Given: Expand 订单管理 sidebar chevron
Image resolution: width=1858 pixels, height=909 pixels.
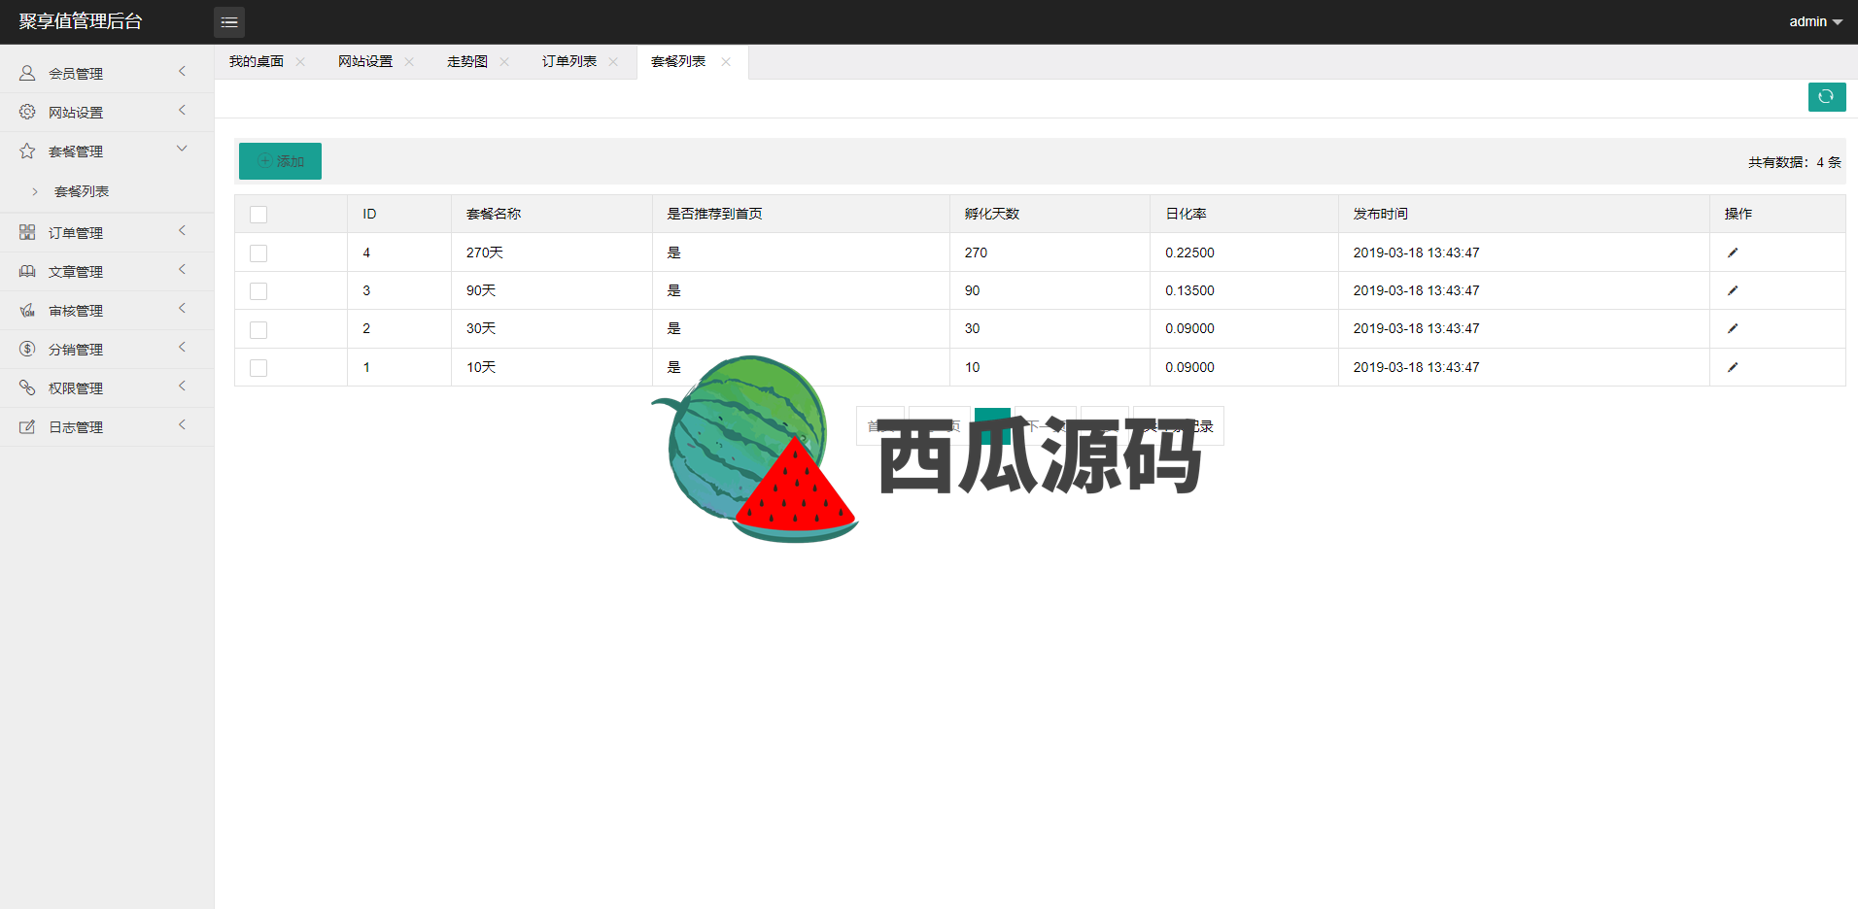Looking at the screenshot, I should [x=182, y=230].
